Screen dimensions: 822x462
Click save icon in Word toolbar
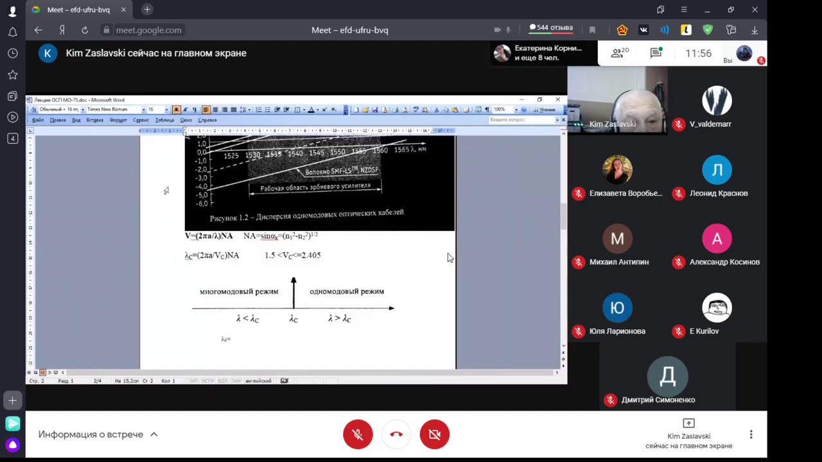click(x=375, y=110)
